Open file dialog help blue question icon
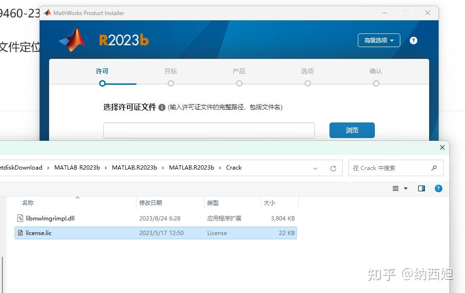The width and height of the screenshot is (465, 293). point(438,188)
